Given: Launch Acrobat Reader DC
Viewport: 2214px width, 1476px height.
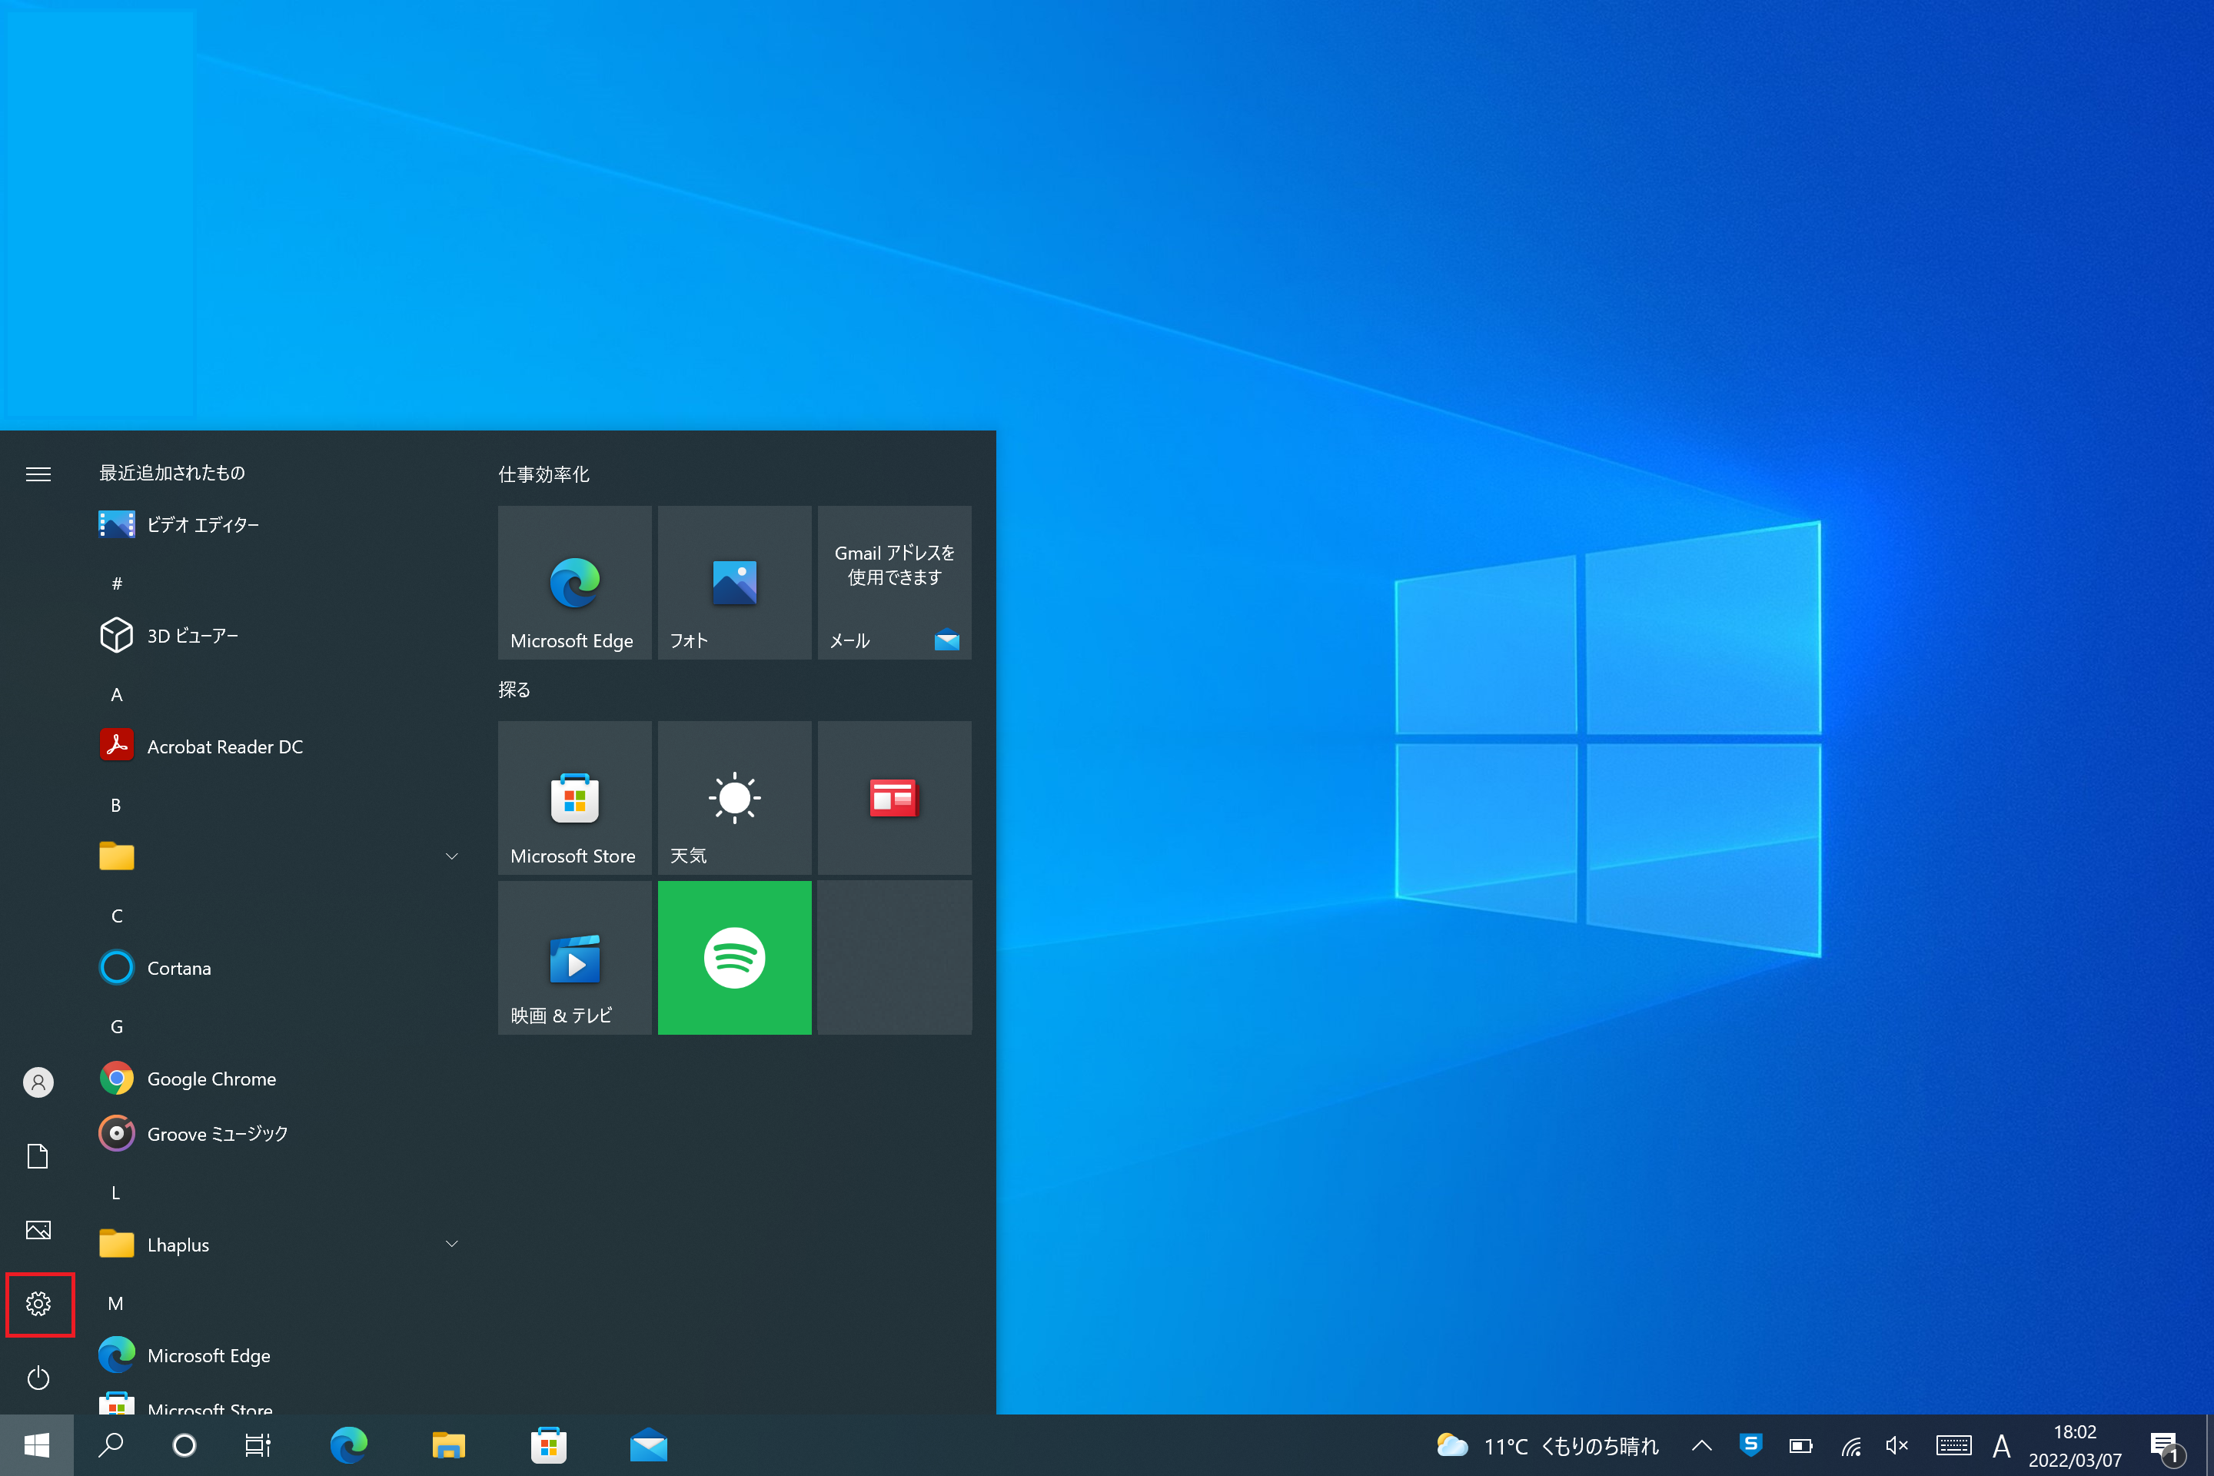Looking at the screenshot, I should tap(280, 746).
